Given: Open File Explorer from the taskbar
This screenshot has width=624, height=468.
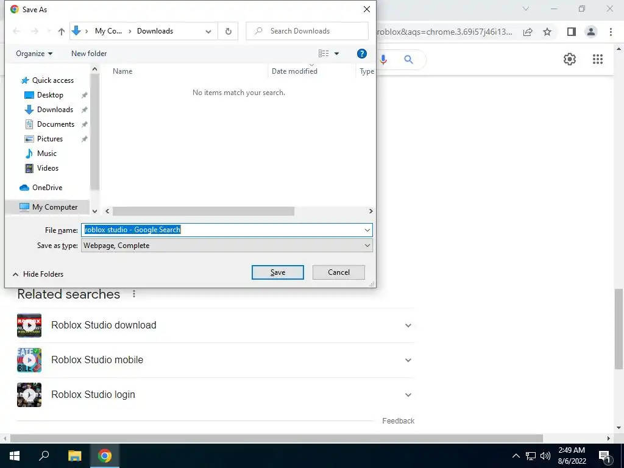Looking at the screenshot, I should 74,456.
